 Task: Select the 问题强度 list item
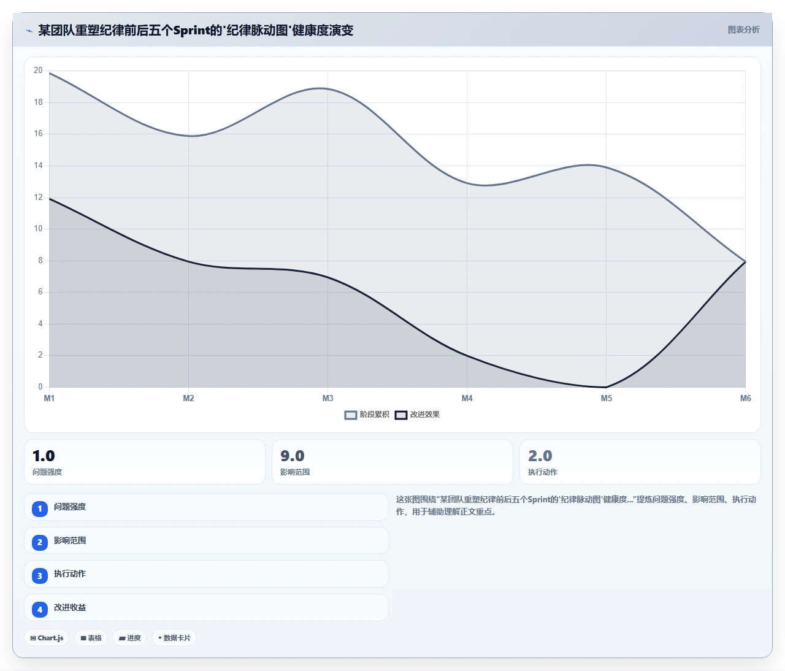point(206,507)
